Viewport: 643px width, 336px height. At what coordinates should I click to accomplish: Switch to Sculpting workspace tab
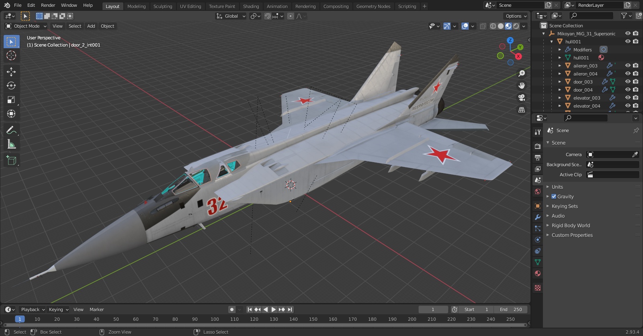pyautogui.click(x=163, y=6)
